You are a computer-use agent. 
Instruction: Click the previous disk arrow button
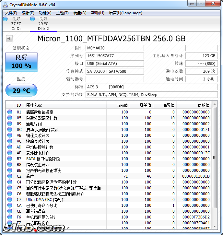(x=9, y=39)
